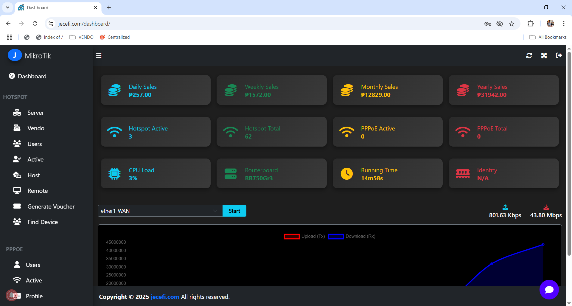This screenshot has height=306, width=572.
Task: Click the Monthly Sales coins icon
Action: click(x=347, y=90)
